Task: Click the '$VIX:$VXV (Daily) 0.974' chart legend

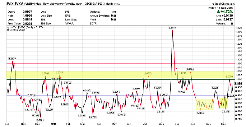Action: pyautogui.click(x=26, y=27)
